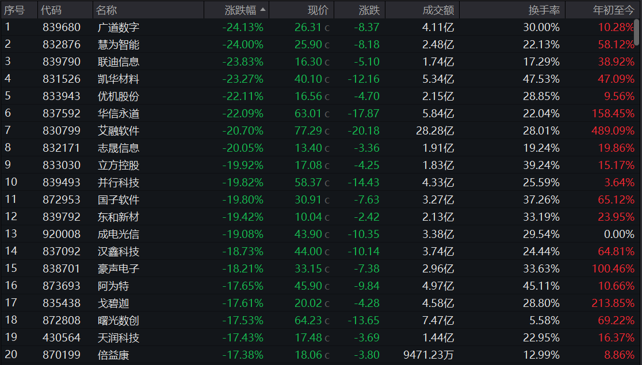642x365 pixels.
Task: Click stock code 837592
Action: (x=62, y=113)
